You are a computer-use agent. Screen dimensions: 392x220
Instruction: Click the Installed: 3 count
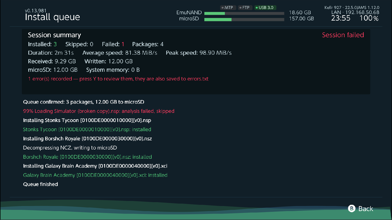42,44
